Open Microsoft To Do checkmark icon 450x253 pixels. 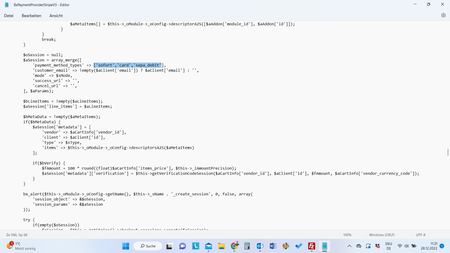pyautogui.click(x=298, y=246)
